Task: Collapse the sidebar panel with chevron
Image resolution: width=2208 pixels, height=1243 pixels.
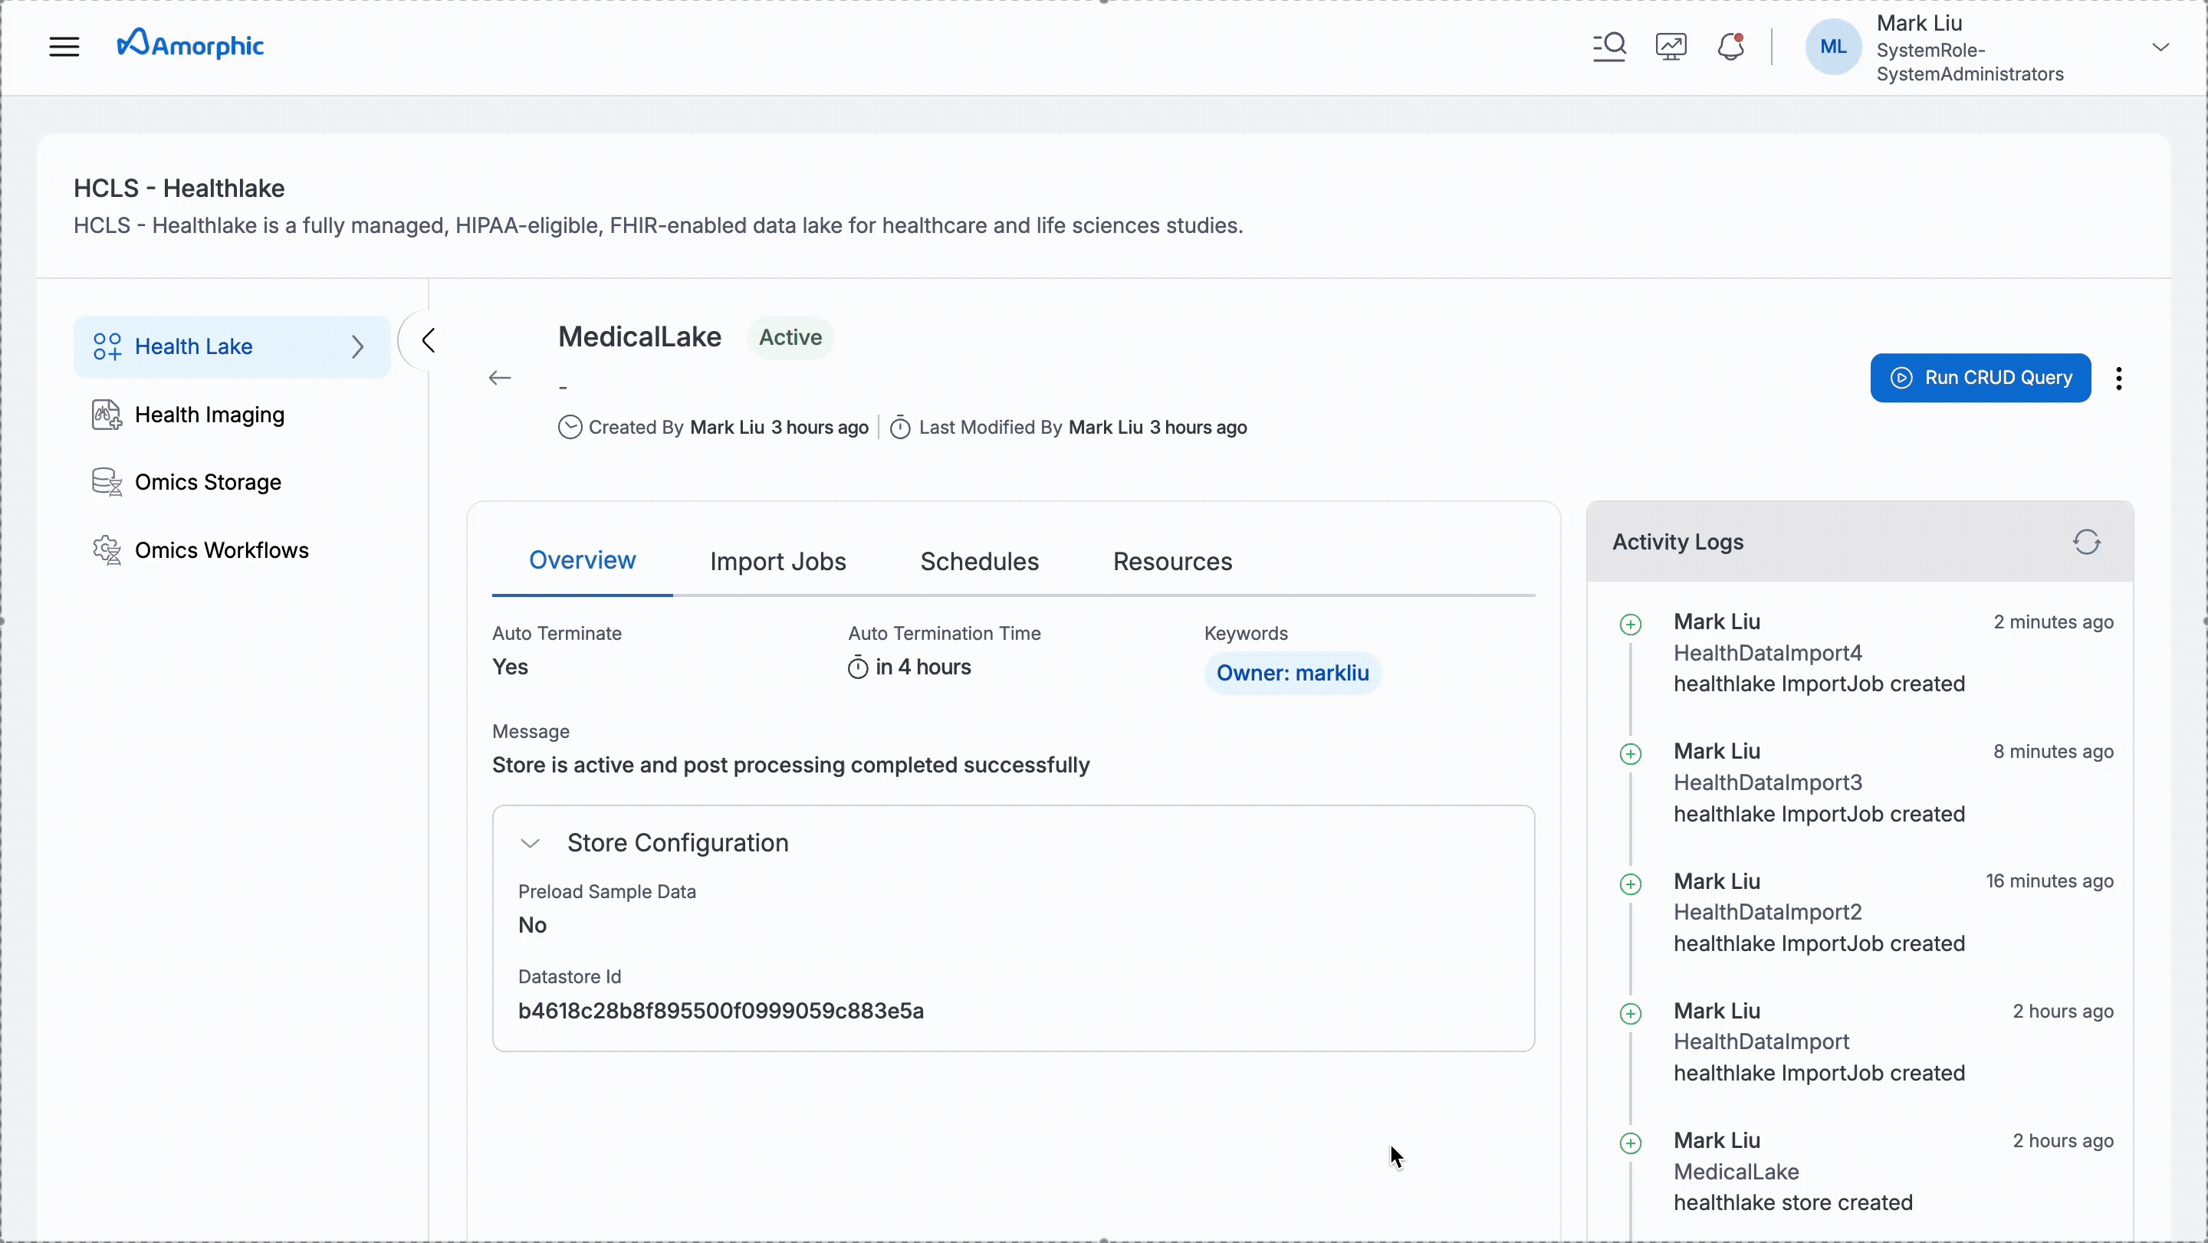Action: (429, 341)
